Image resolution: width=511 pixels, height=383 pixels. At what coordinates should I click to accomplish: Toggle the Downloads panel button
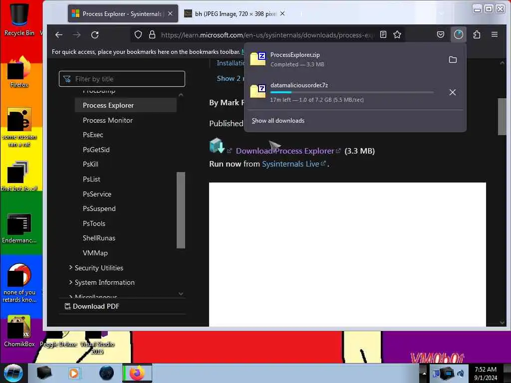458,34
